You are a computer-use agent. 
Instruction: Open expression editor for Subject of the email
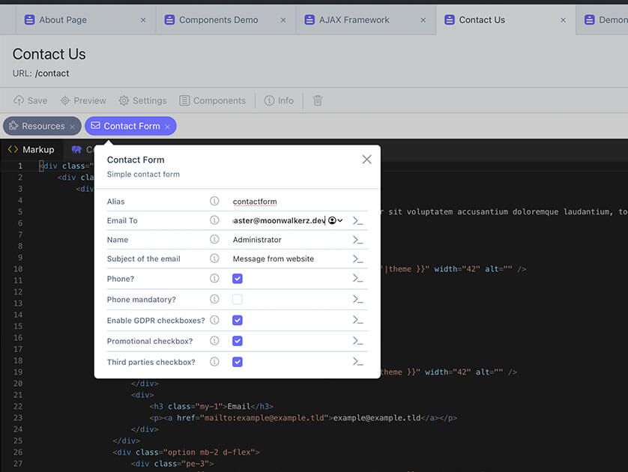[x=357, y=259]
